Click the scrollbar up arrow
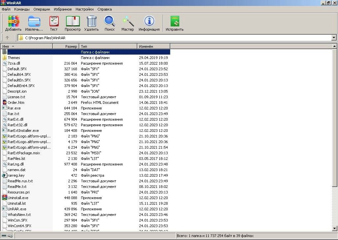The width and height of the screenshot is (338, 240). (x=334, y=46)
